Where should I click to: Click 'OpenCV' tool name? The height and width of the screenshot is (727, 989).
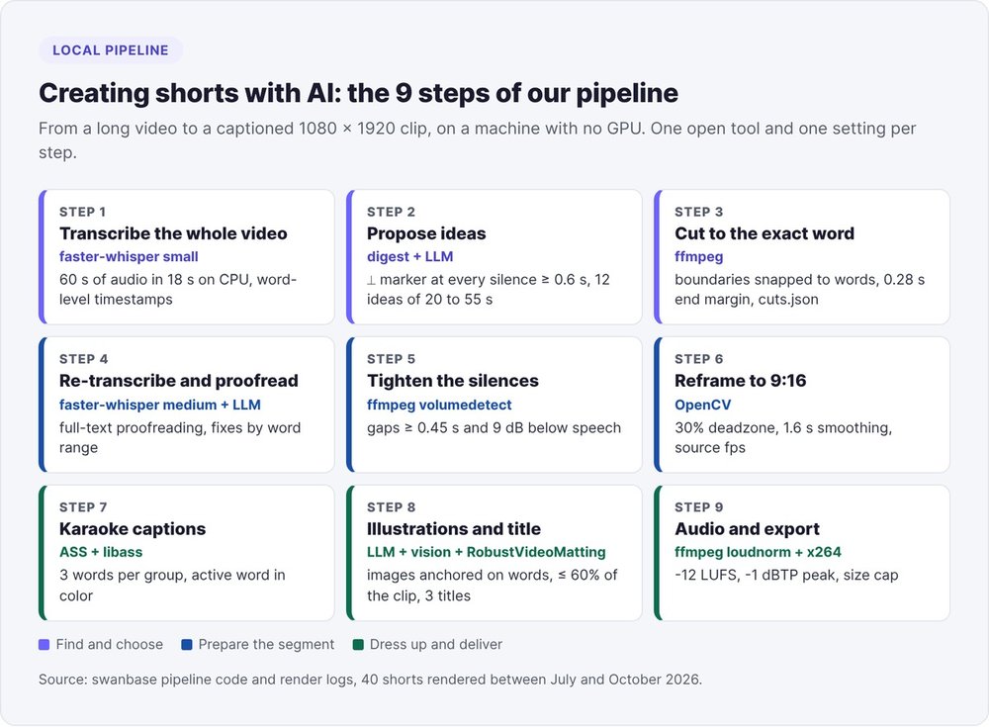[702, 405]
